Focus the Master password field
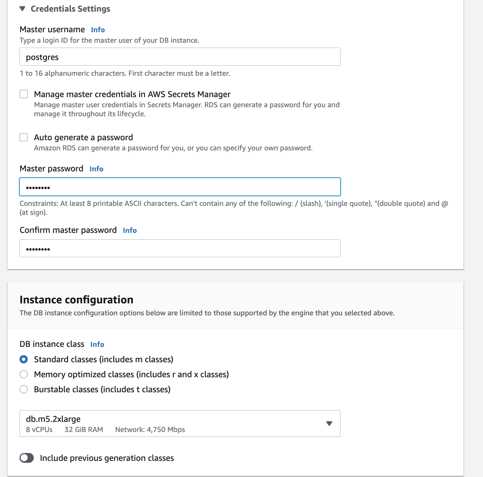The width and height of the screenshot is (483, 477). tap(180, 187)
